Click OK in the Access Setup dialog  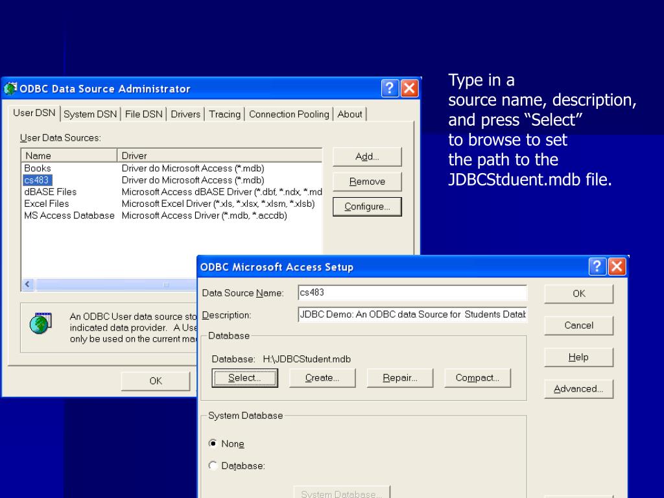click(x=579, y=294)
